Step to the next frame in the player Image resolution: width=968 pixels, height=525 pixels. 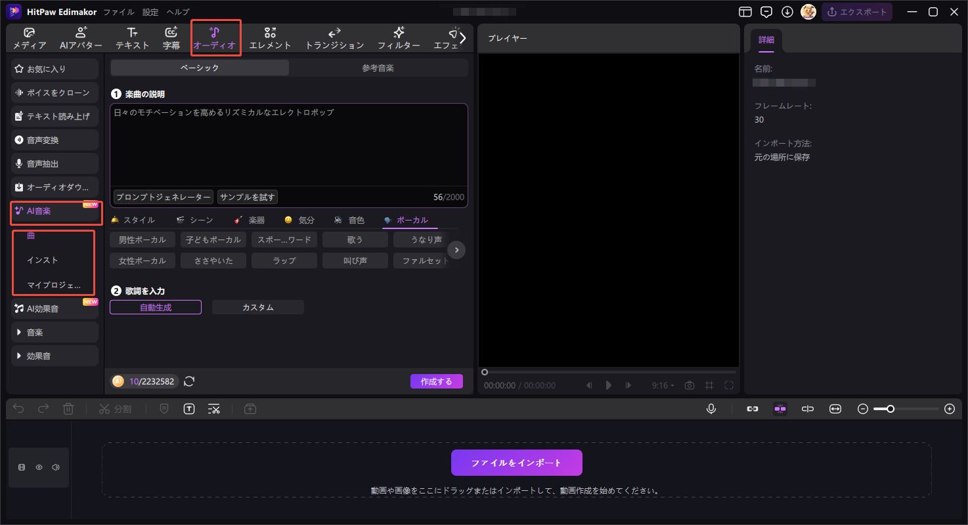(628, 385)
